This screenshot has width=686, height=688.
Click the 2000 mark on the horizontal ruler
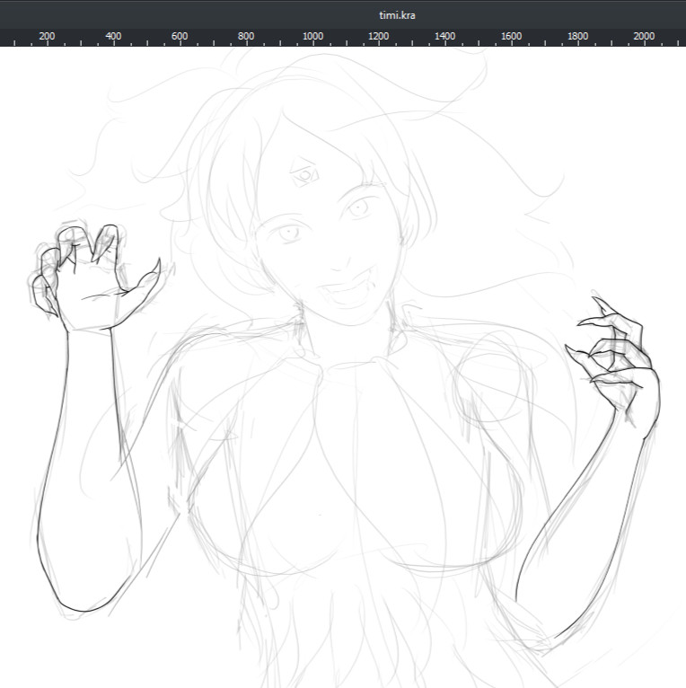(644, 36)
